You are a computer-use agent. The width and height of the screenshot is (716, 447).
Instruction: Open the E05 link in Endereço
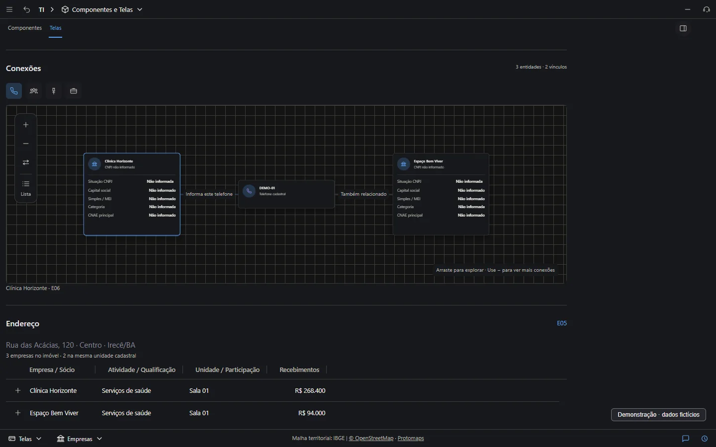(x=562, y=323)
